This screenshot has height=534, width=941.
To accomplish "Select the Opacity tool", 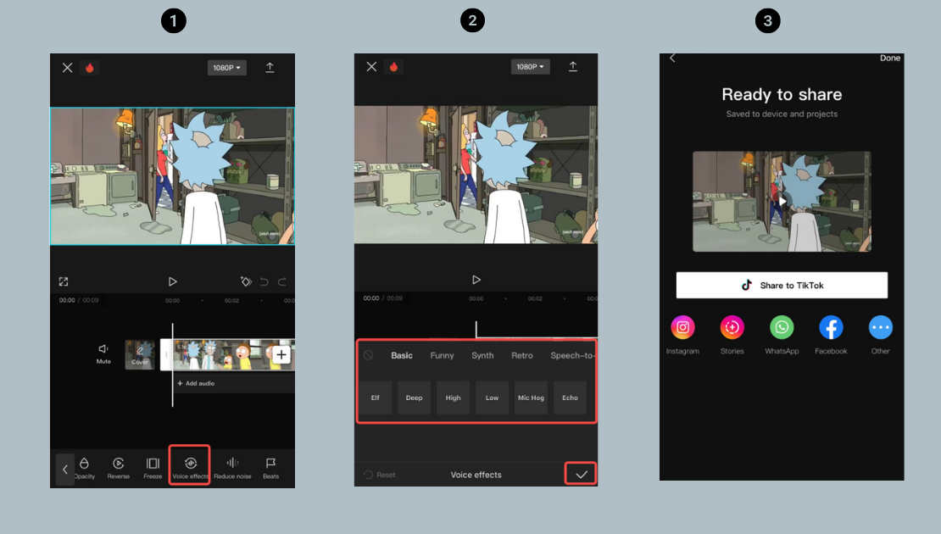I will coord(85,468).
